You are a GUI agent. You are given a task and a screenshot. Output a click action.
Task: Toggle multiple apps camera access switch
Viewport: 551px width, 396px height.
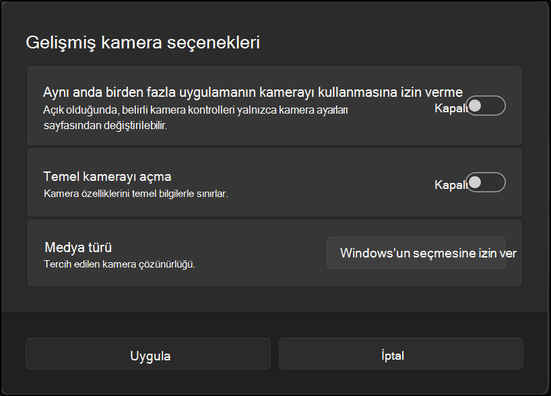(486, 106)
